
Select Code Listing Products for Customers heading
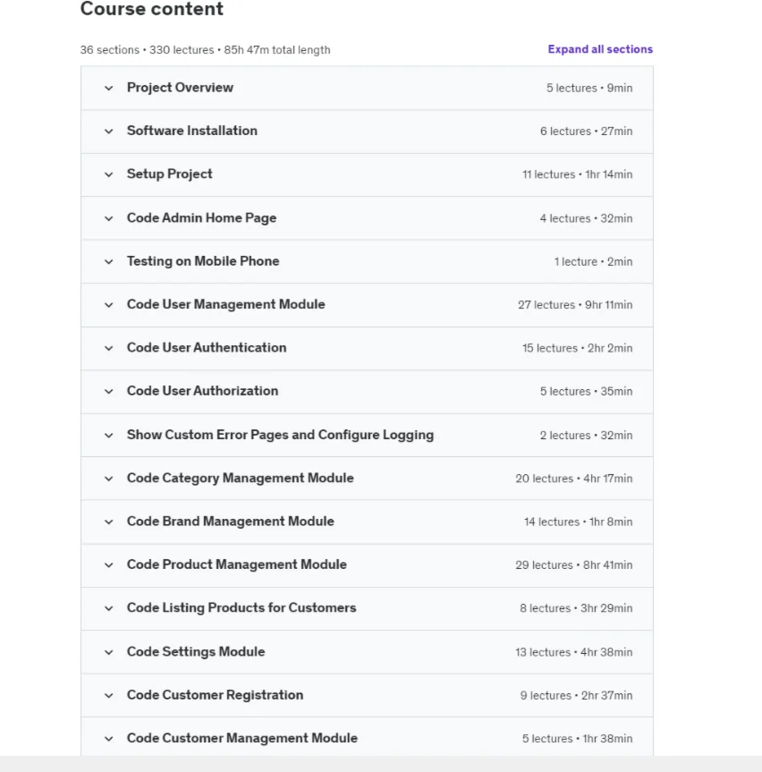(x=241, y=608)
